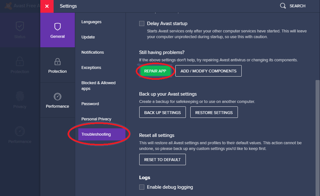Open Blocked & Allowed apps
Viewport: 320px width, 196px height.
click(x=98, y=86)
